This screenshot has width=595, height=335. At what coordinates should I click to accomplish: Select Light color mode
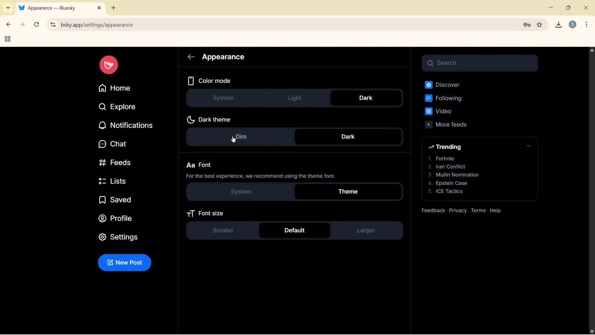(x=294, y=98)
